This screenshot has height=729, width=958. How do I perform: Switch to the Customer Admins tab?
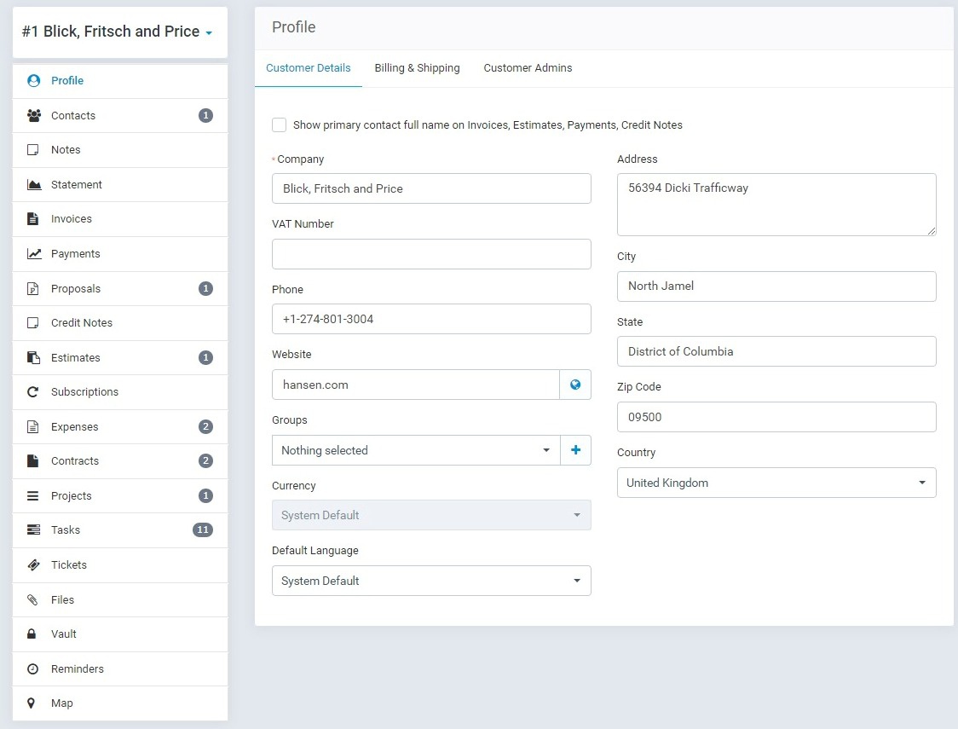tap(528, 68)
